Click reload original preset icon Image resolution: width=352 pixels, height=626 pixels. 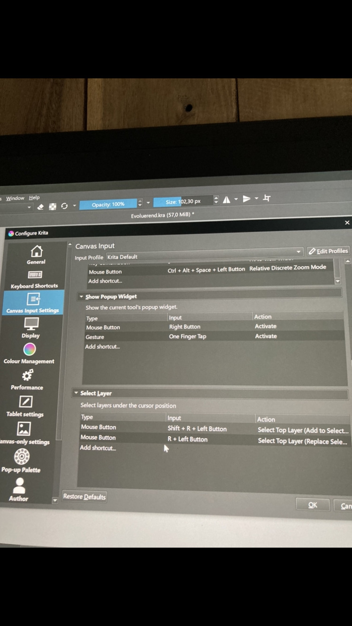click(x=64, y=206)
